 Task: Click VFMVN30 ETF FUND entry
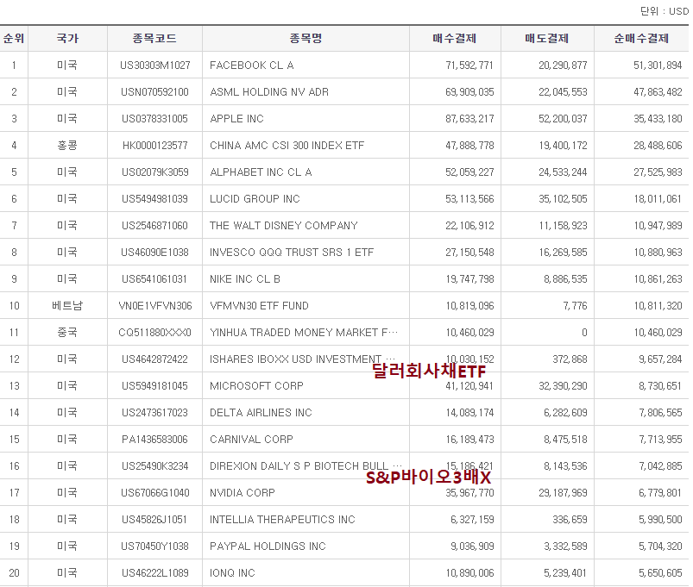pos(259,305)
